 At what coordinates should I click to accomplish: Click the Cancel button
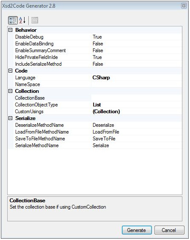coord(169,230)
